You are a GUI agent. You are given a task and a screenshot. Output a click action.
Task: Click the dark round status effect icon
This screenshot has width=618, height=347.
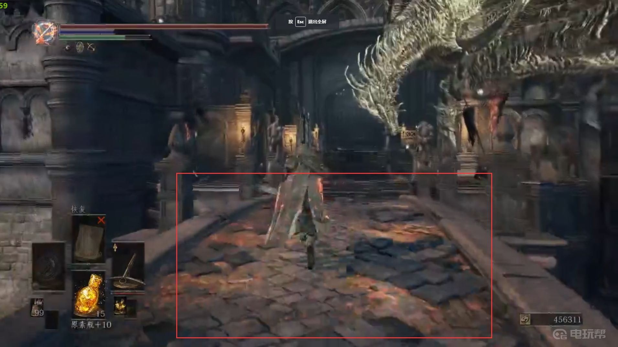[x=68, y=48]
